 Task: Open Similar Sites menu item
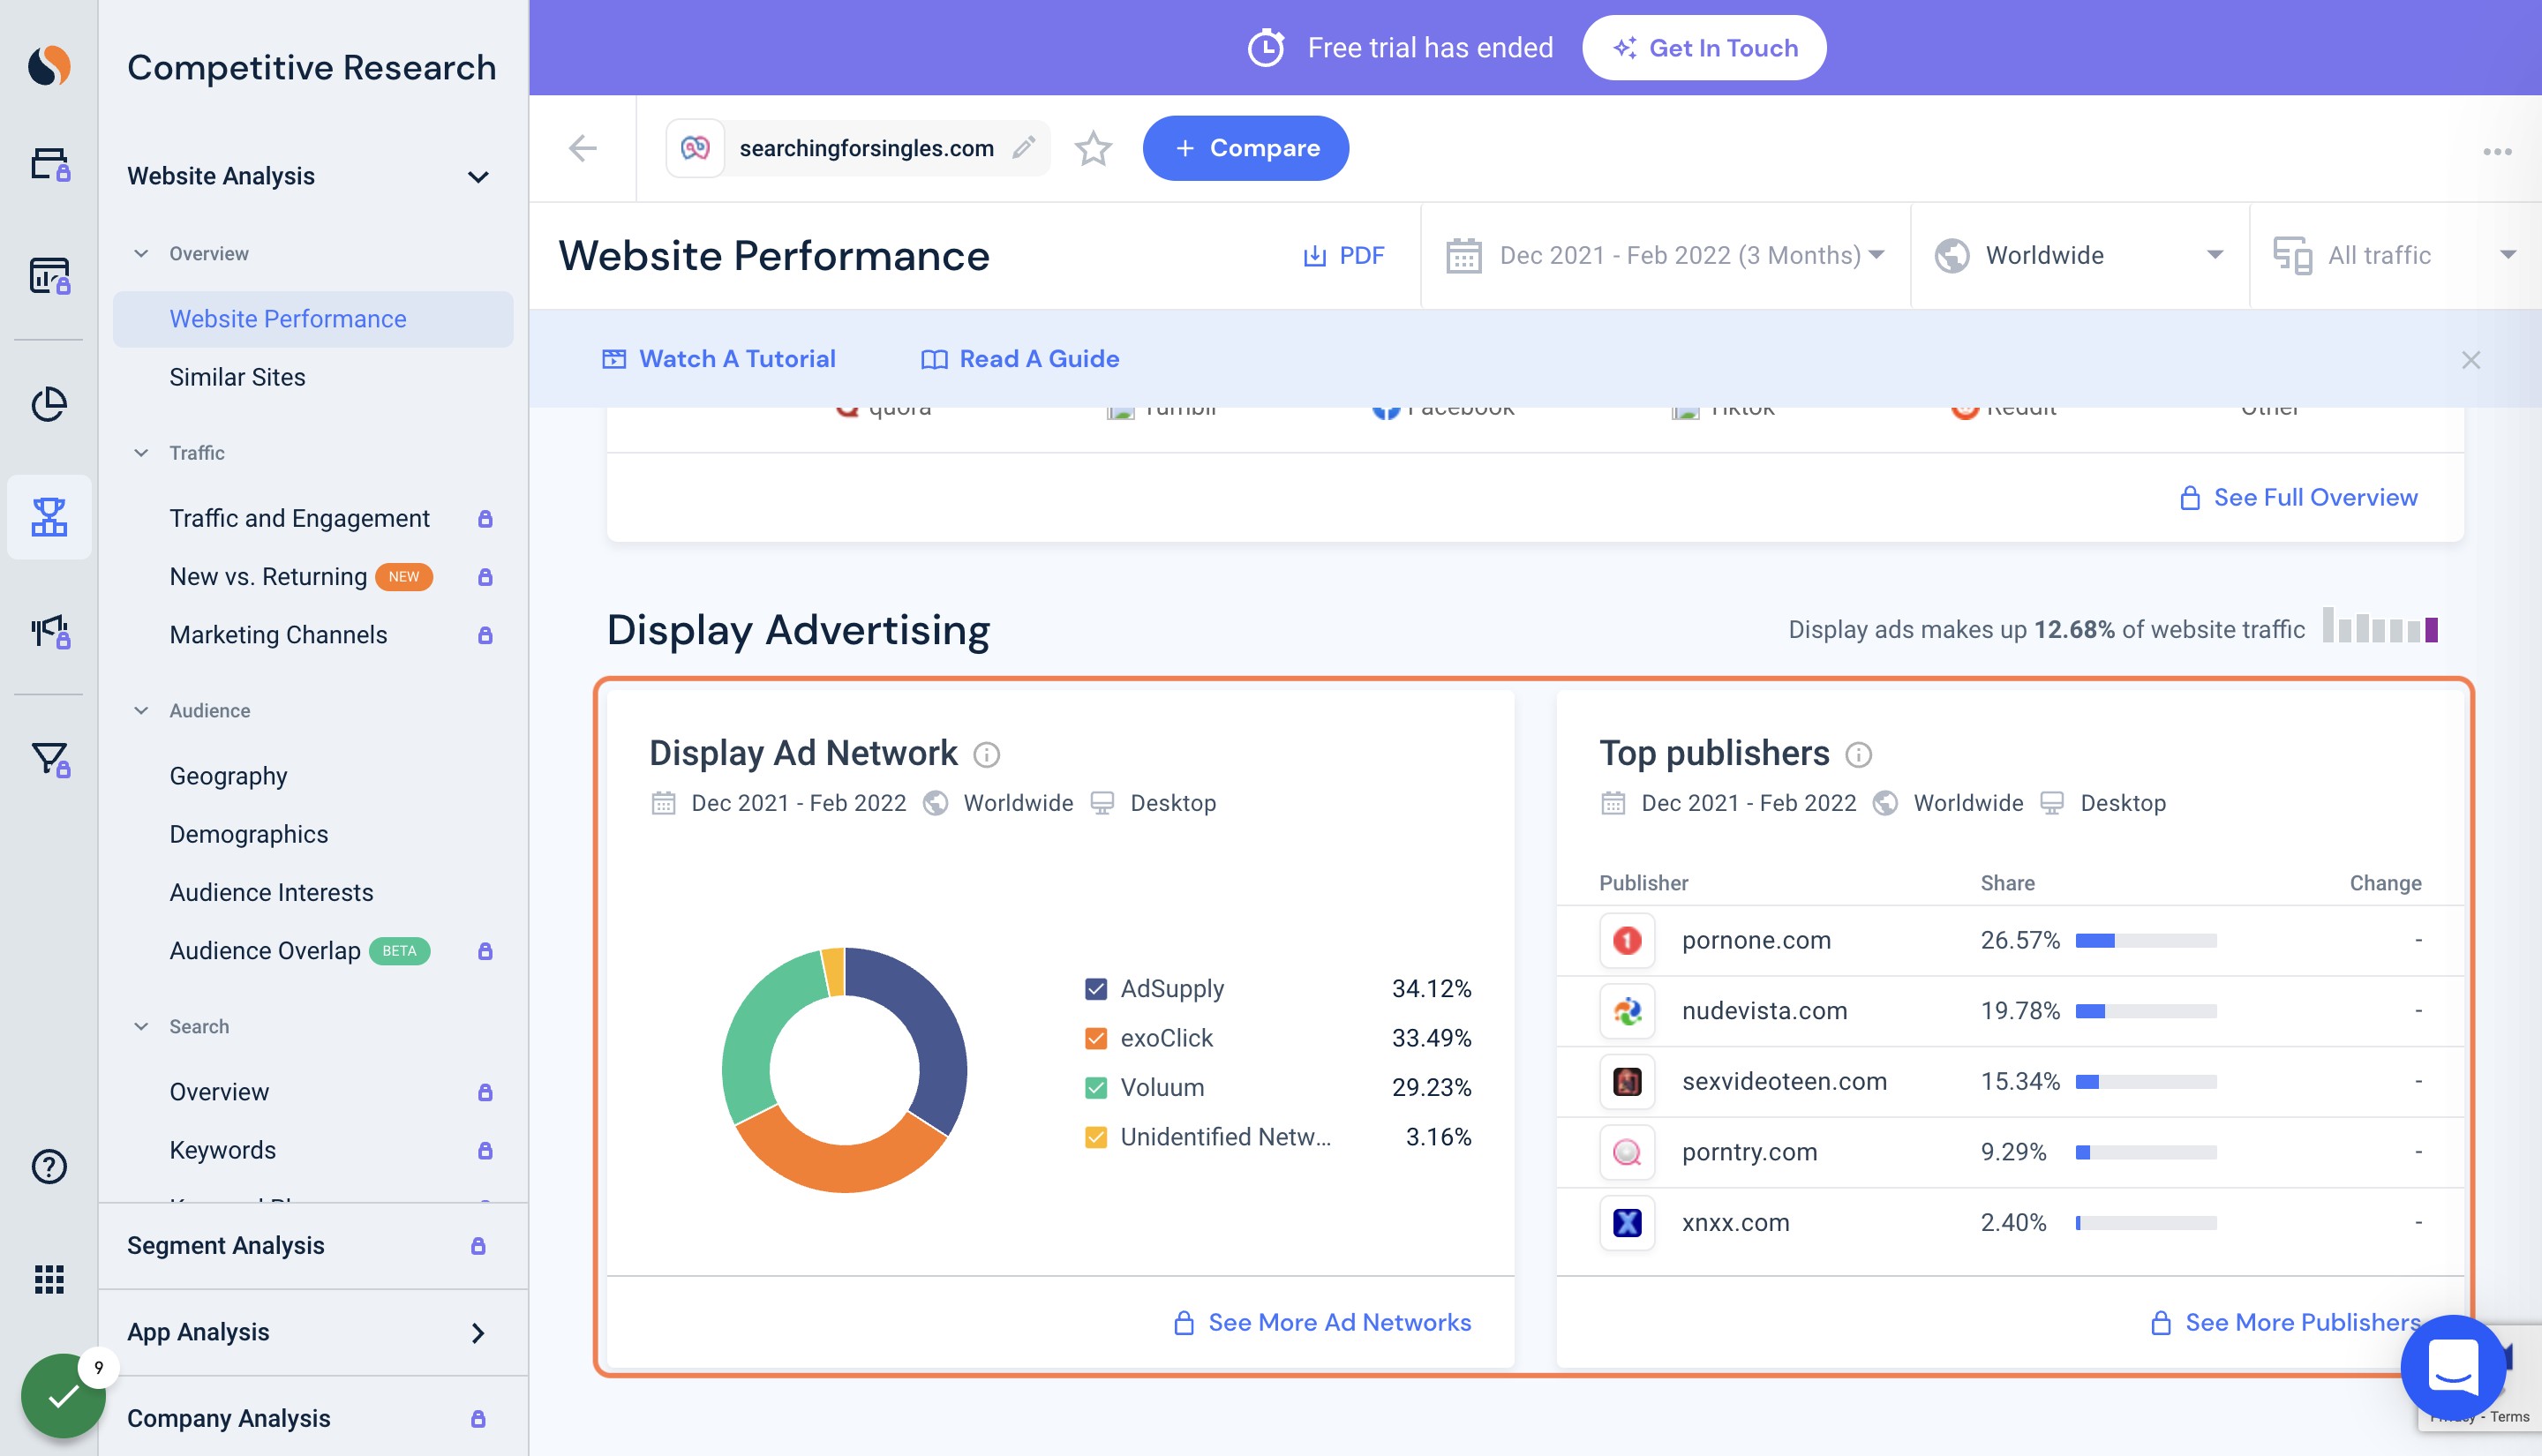(x=237, y=377)
